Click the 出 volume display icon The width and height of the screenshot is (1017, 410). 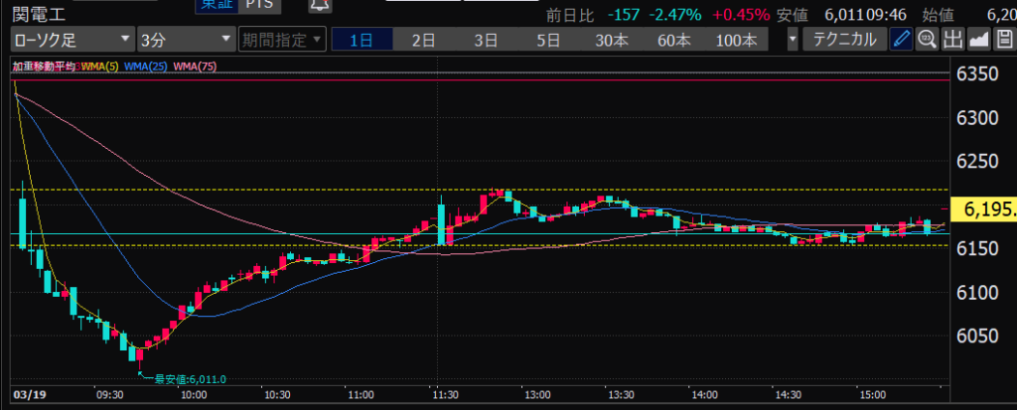952,40
